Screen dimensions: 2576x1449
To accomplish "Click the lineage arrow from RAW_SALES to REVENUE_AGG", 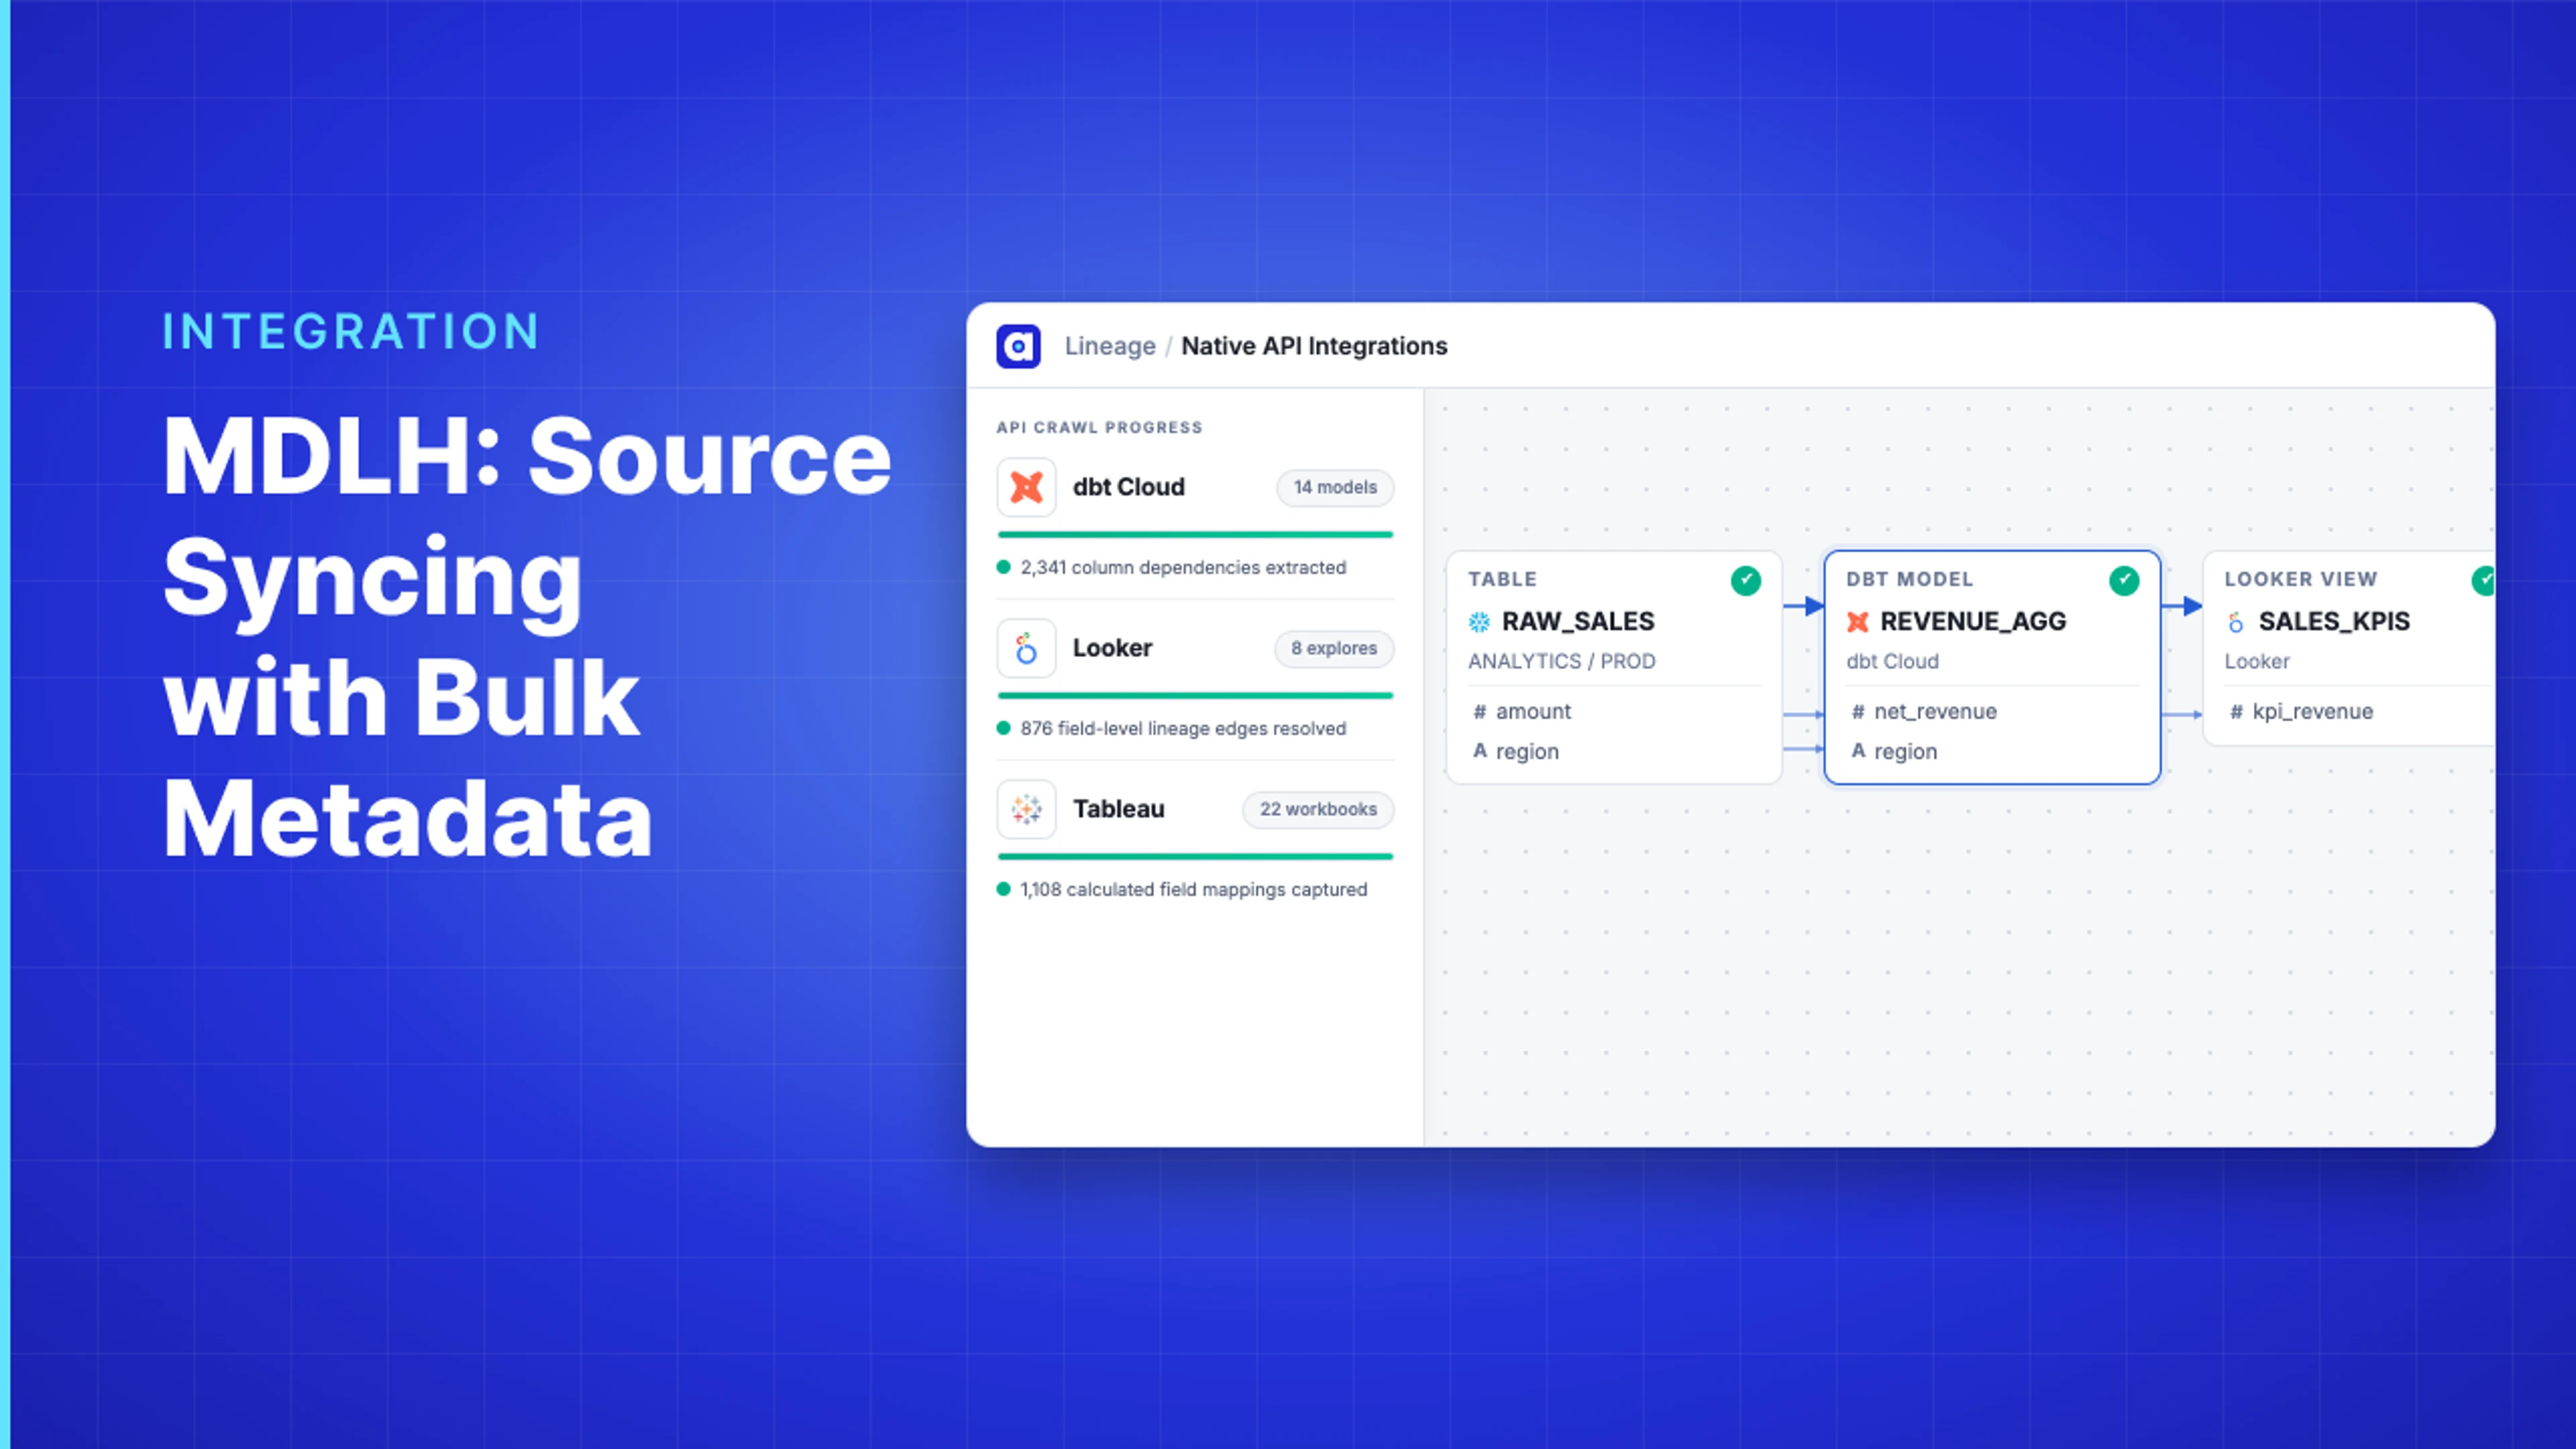I will pos(1804,606).
